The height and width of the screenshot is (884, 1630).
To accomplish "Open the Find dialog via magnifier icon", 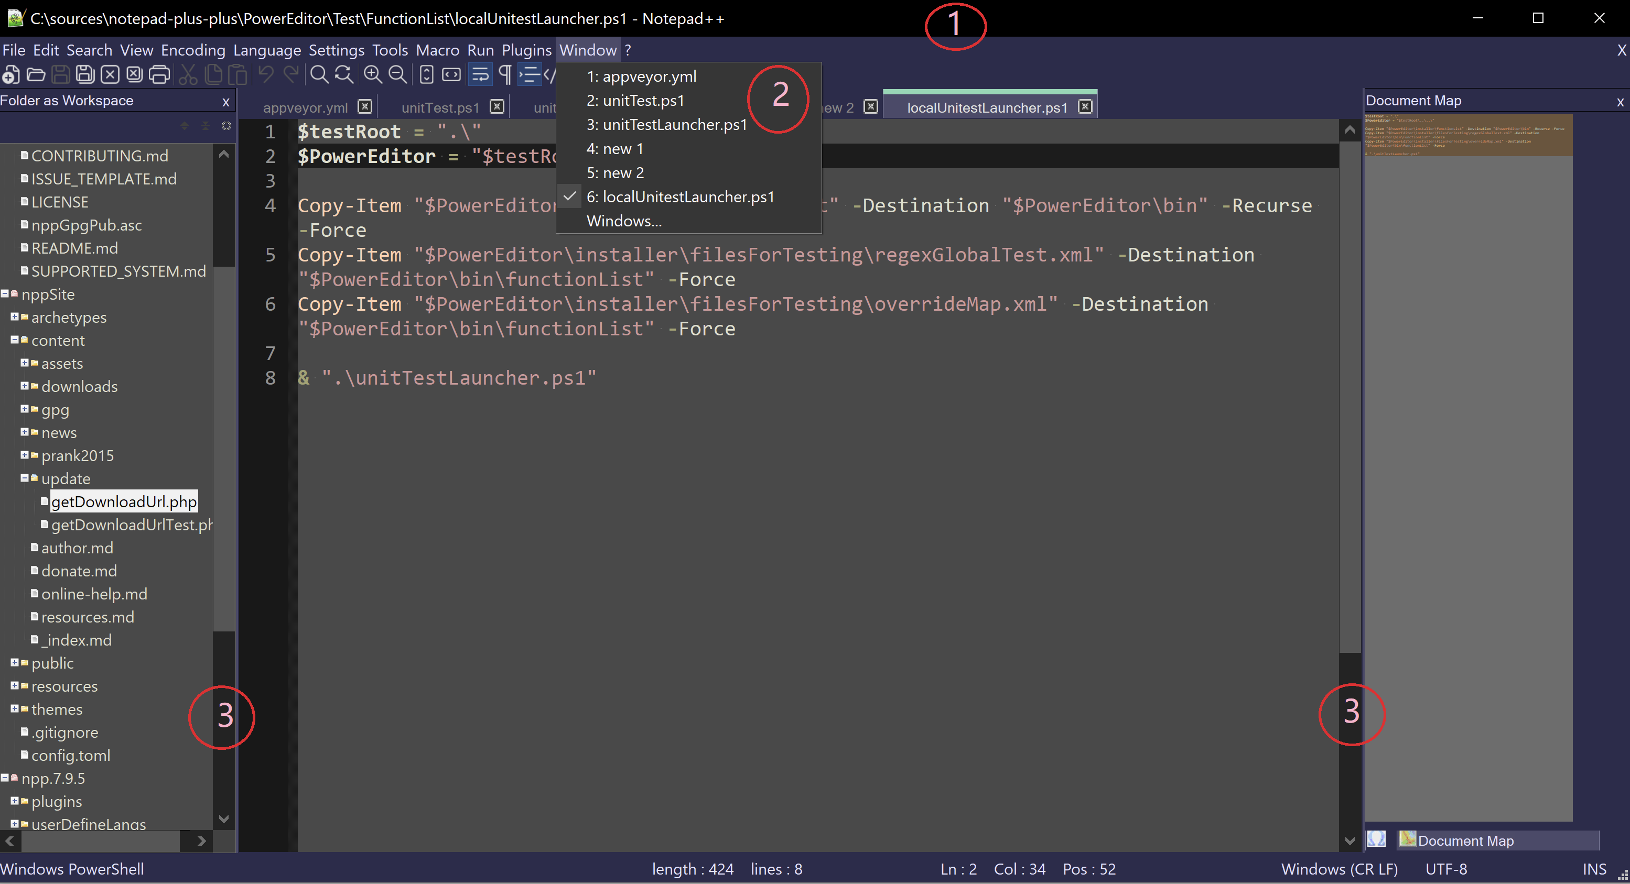I will click(x=319, y=74).
